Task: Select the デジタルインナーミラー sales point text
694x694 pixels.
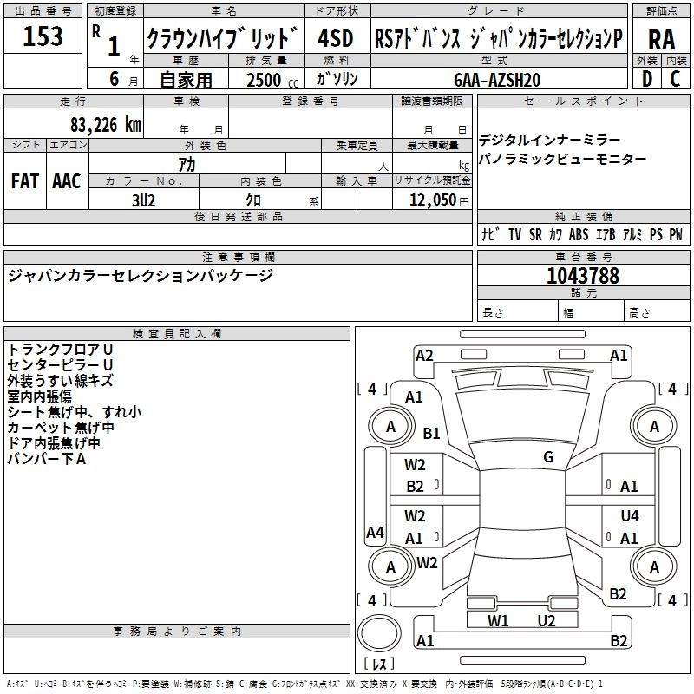Action: [x=549, y=141]
